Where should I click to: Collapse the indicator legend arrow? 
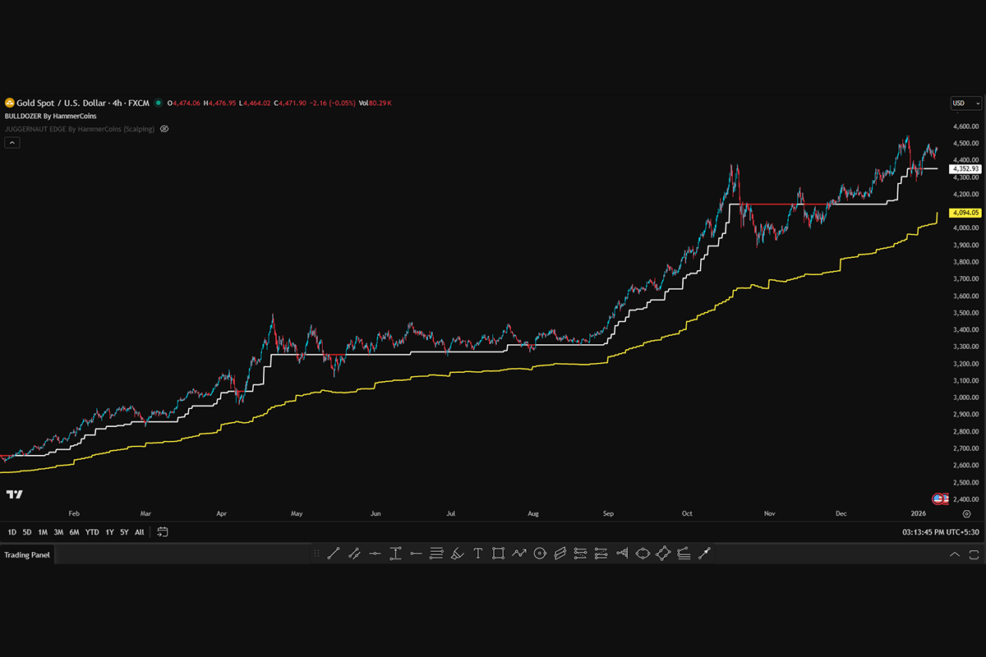click(12, 142)
